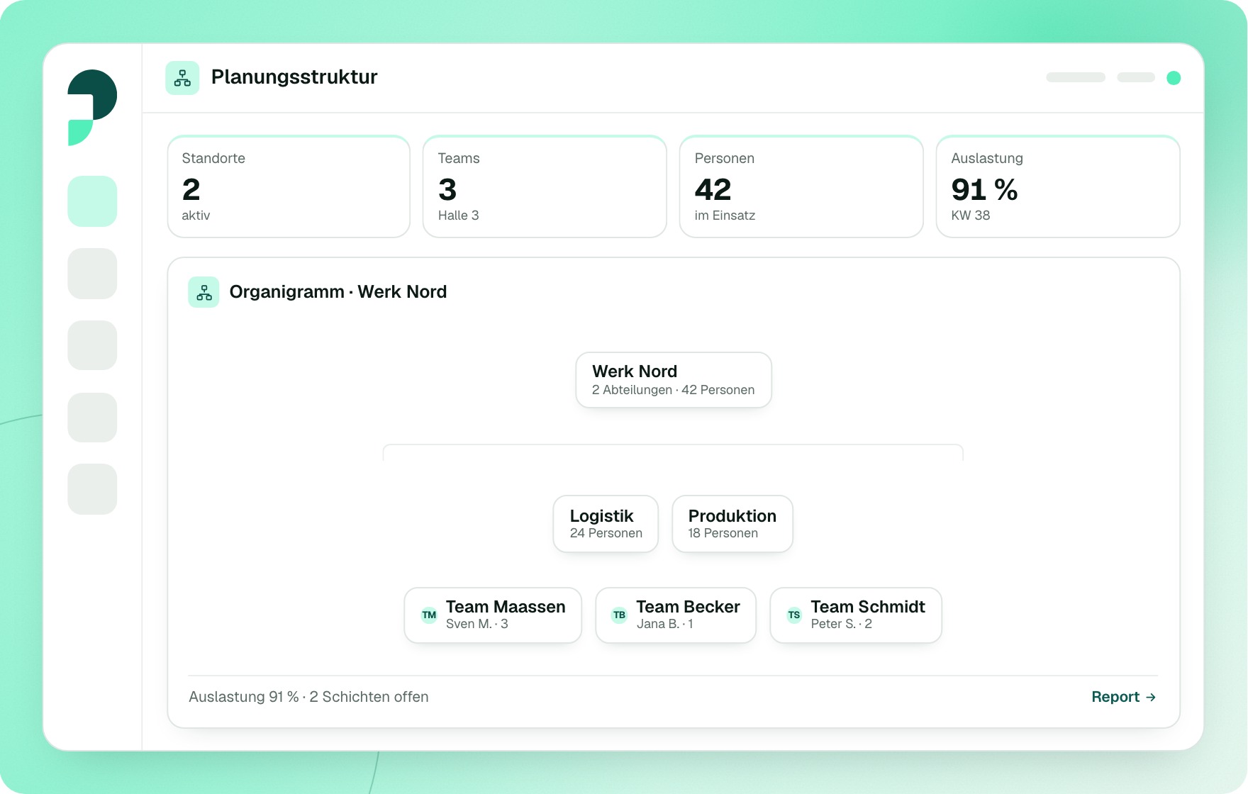
Task: Click "Auslastung 91 % · 2 Schichten offen" footer text
Action: pyautogui.click(x=308, y=697)
